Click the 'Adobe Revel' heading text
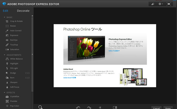Screen dimensions: 177x109 click(68, 69)
